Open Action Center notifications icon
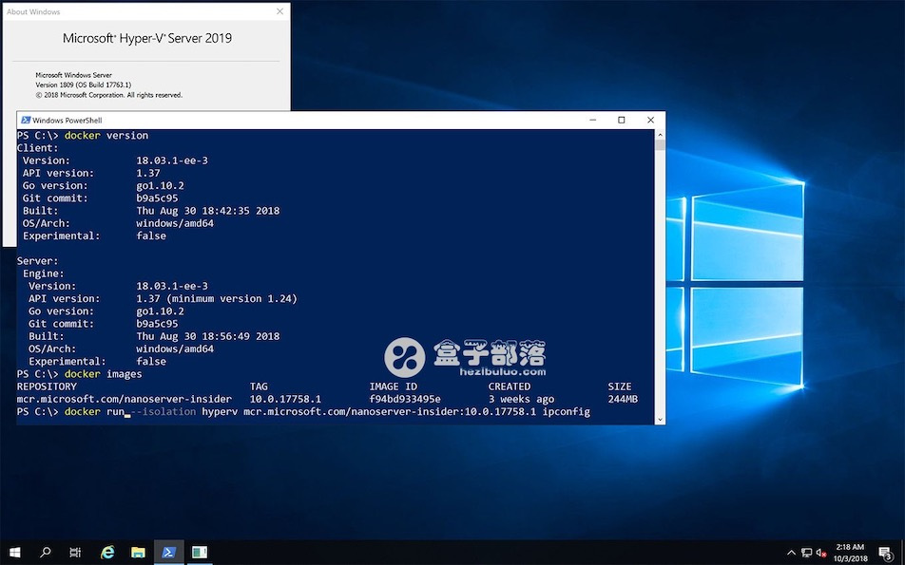 (x=886, y=553)
